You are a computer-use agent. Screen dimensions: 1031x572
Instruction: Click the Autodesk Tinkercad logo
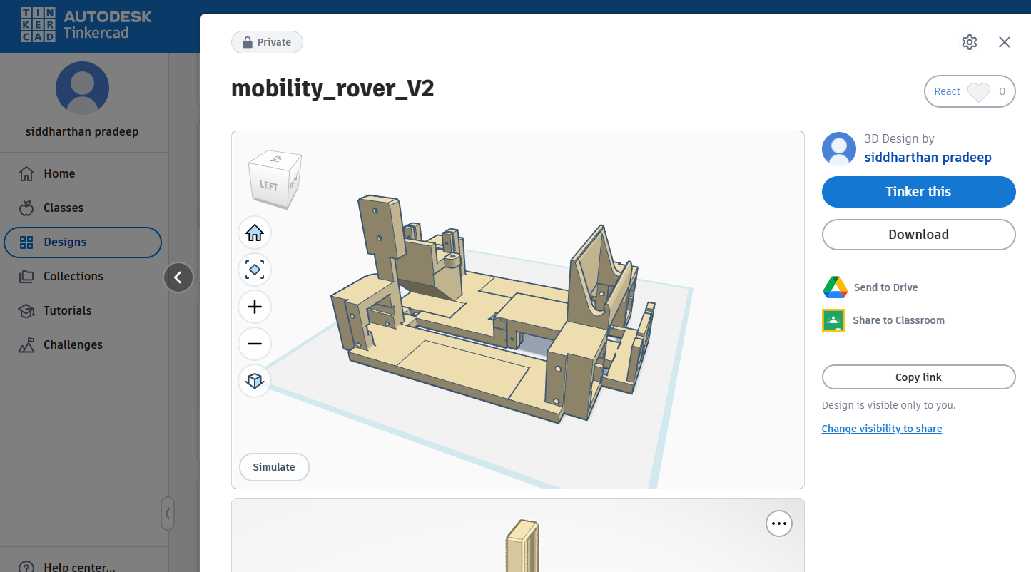[x=86, y=25]
